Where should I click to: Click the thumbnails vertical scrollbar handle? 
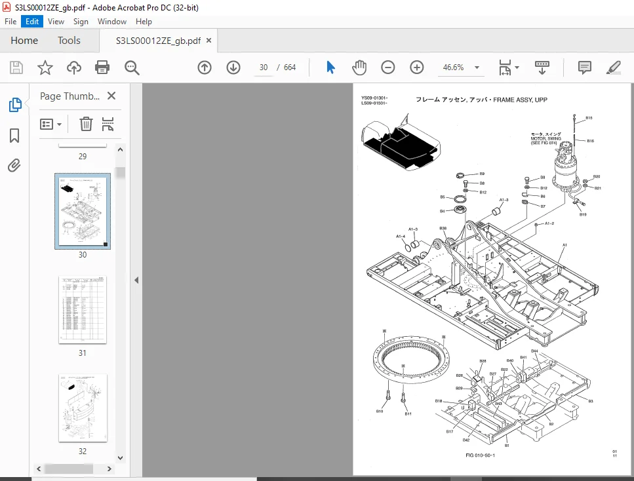click(120, 172)
